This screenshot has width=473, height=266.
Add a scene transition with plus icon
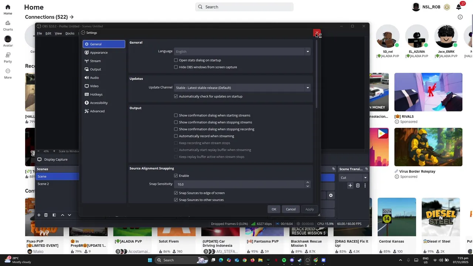[350, 185]
